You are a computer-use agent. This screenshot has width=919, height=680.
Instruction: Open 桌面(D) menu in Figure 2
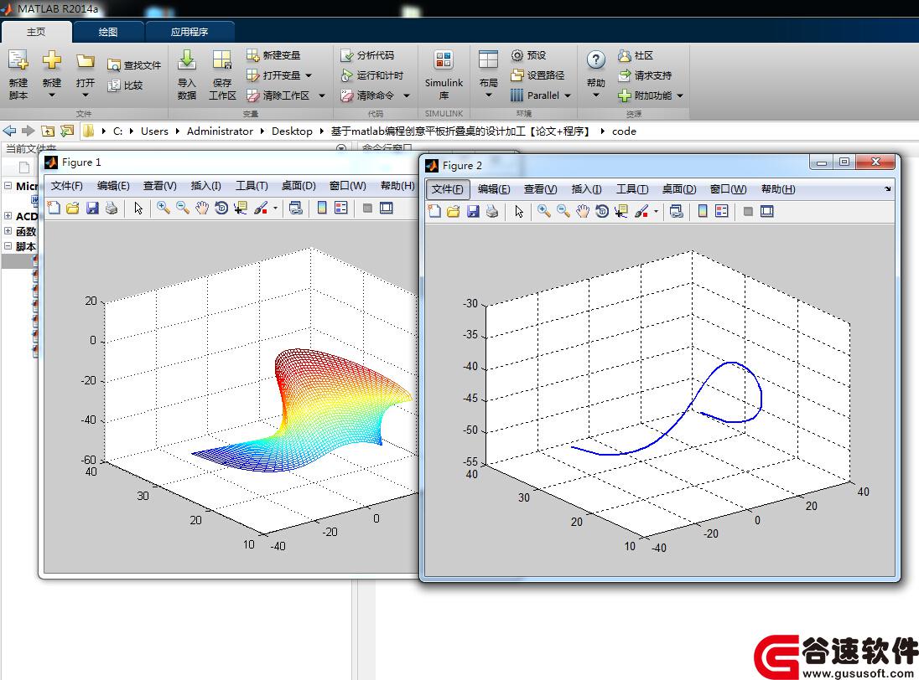click(x=679, y=189)
